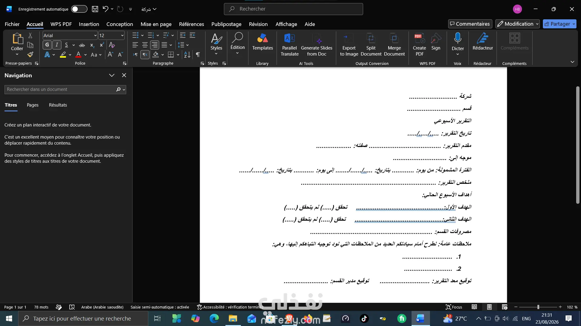Image resolution: width=581 pixels, height=326 pixels.
Task: Click the zoom slider handle
Action: 538,307
